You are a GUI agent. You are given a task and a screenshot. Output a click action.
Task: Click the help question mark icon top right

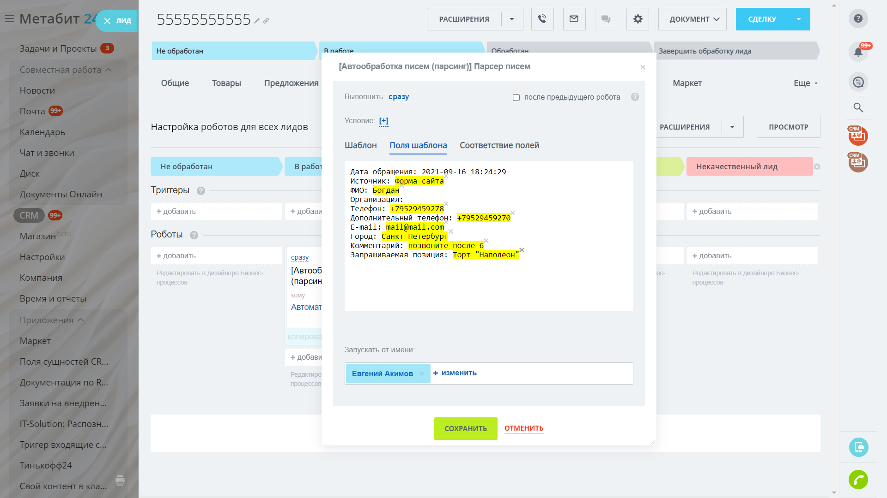[858, 18]
